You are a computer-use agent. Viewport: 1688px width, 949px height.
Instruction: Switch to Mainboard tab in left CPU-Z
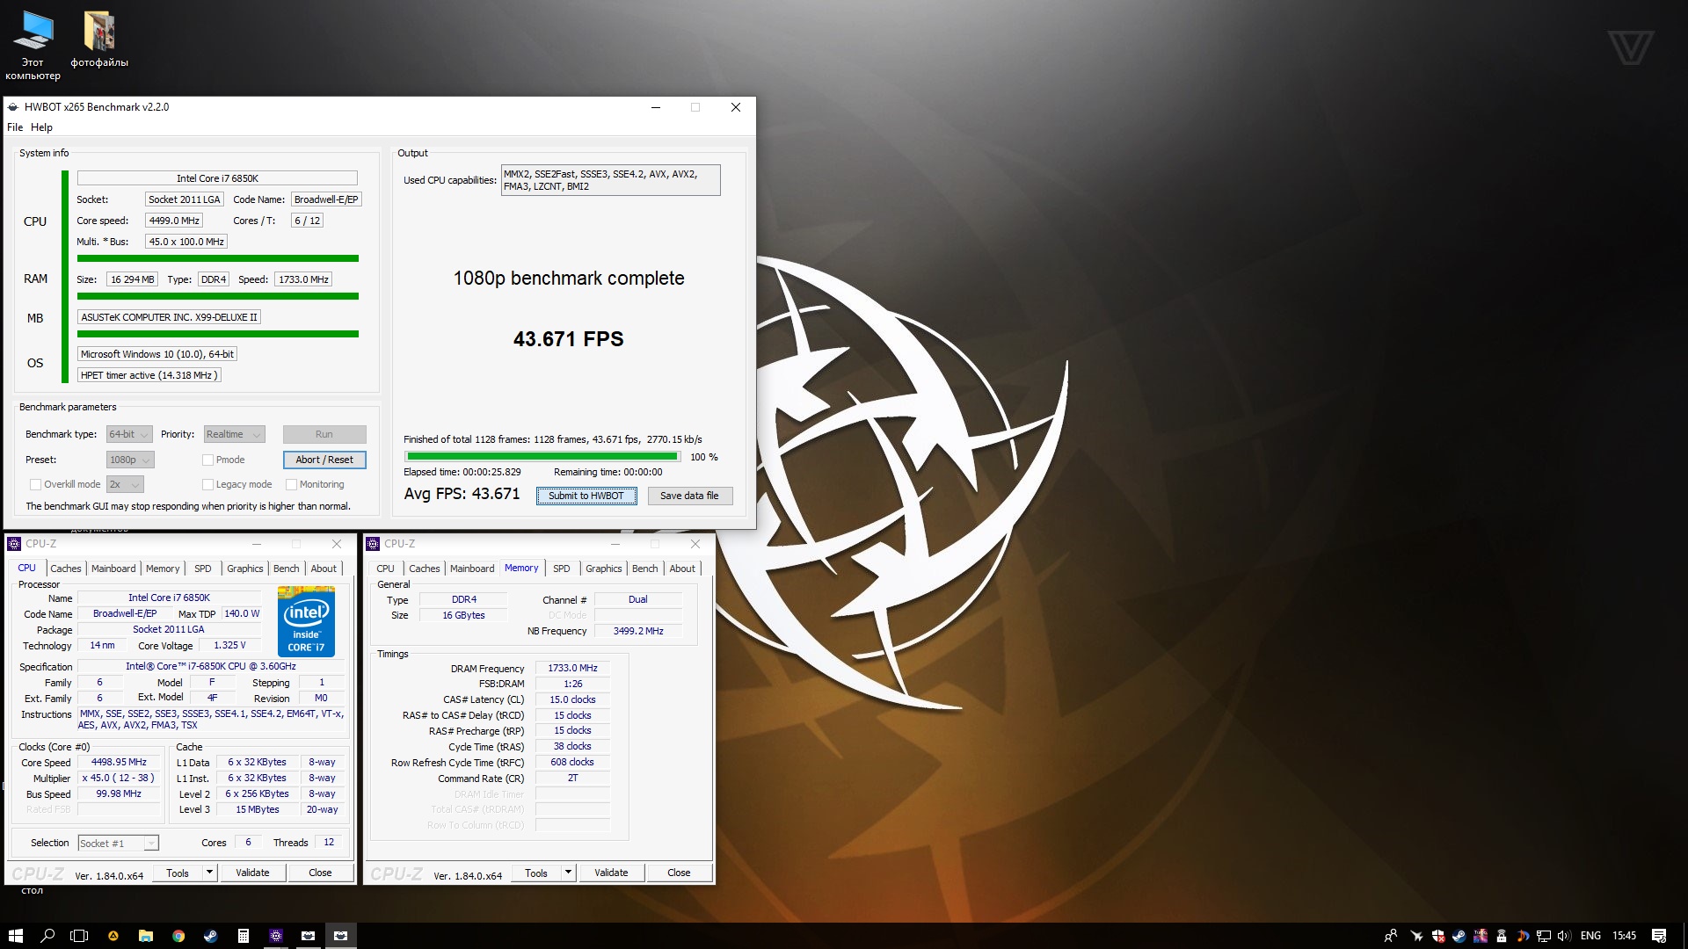[113, 569]
